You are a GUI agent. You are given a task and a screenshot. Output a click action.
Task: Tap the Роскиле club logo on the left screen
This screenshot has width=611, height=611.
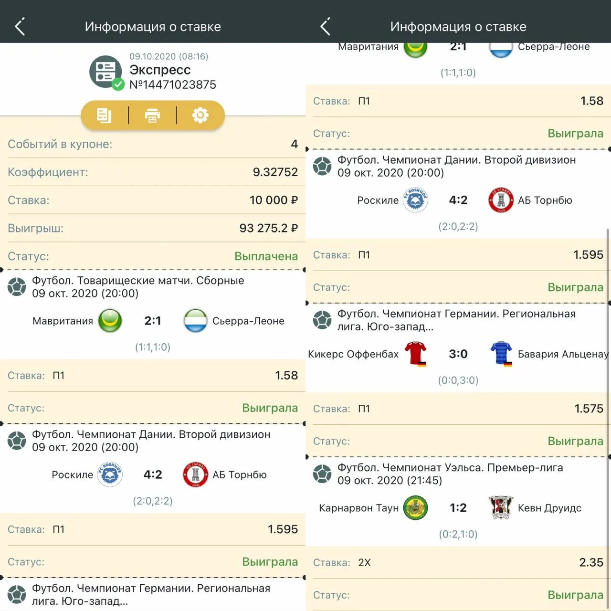(110, 474)
